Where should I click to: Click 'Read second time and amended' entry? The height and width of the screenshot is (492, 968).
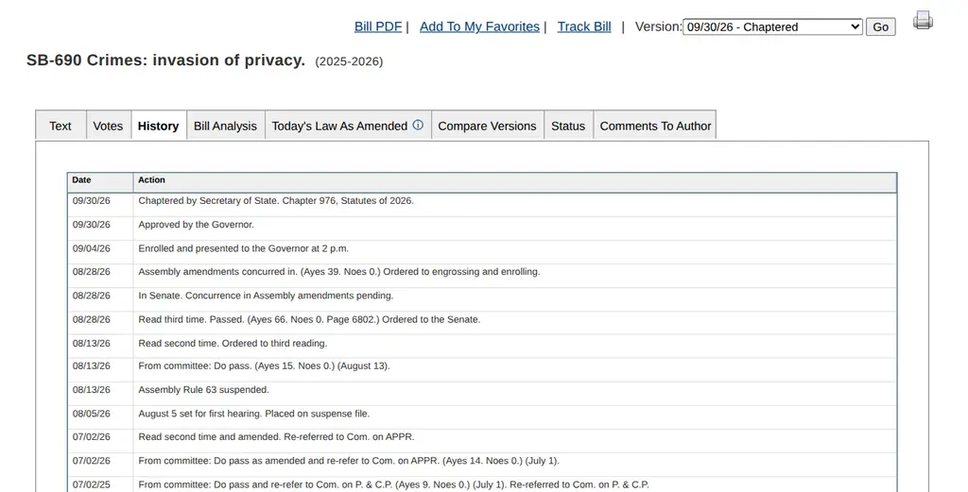point(277,437)
